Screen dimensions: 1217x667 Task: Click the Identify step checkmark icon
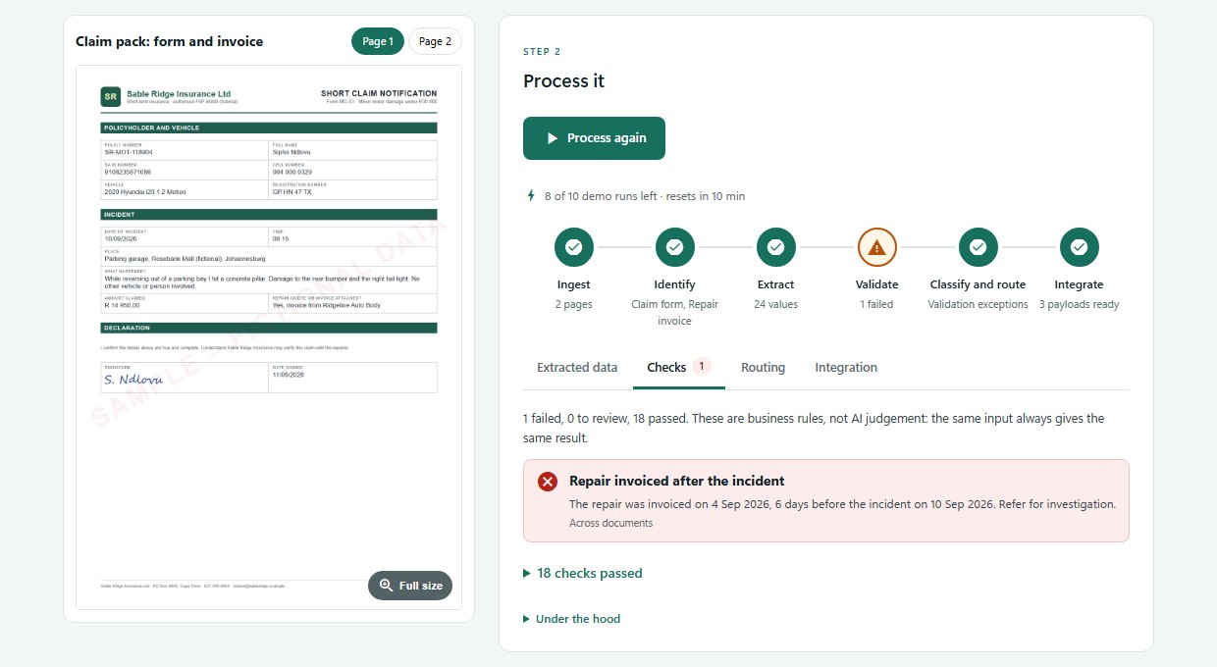pos(675,247)
